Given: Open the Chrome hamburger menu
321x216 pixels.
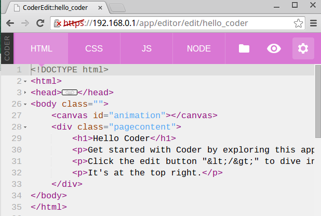Looking at the screenshot, I should [313, 23].
